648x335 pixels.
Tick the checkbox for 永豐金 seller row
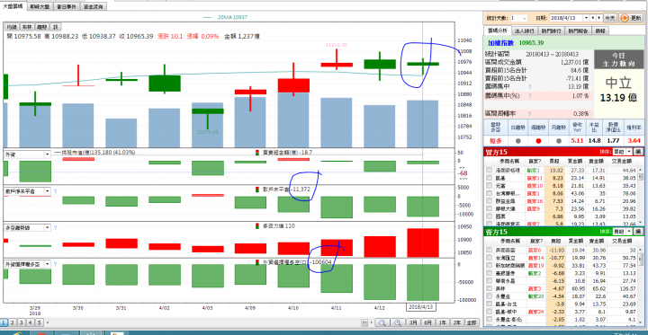489,295
